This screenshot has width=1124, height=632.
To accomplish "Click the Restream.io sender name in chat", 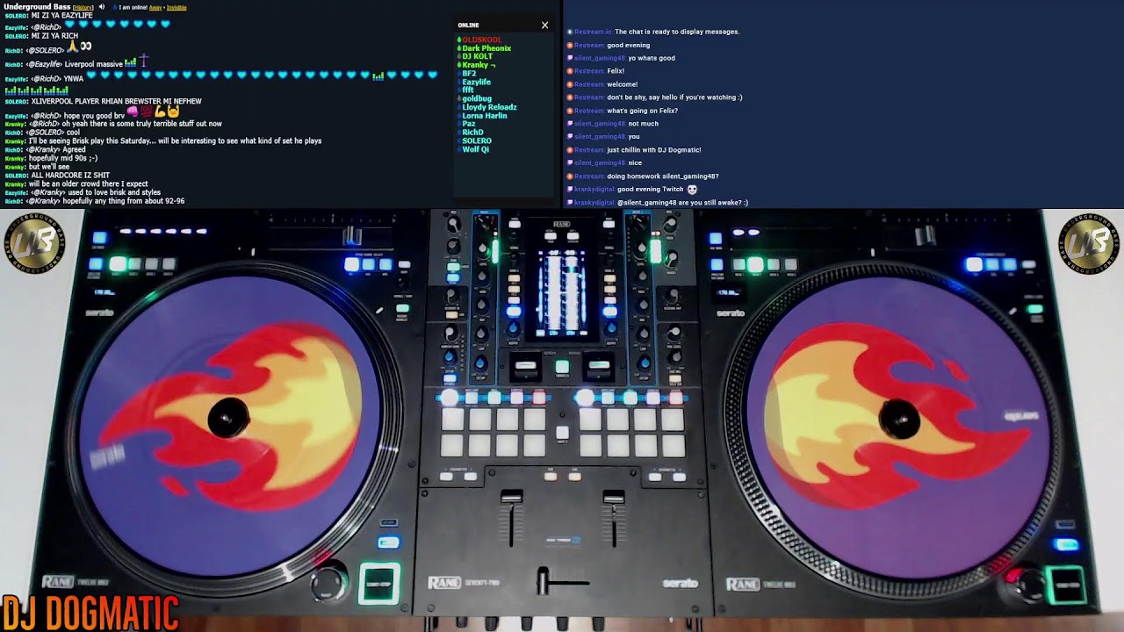I will (x=593, y=32).
